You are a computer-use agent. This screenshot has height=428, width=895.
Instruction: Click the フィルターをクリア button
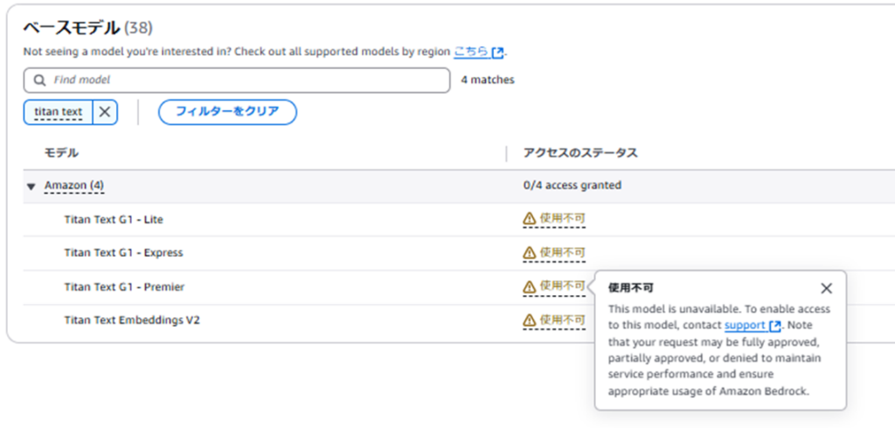(x=227, y=112)
